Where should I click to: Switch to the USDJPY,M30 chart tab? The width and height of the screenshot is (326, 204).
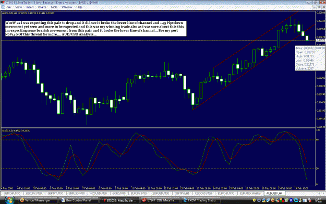pos(34,194)
